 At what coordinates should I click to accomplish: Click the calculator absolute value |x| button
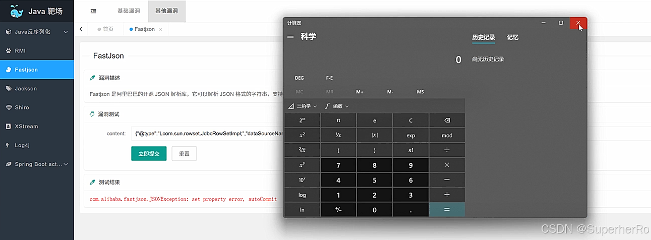point(375,135)
